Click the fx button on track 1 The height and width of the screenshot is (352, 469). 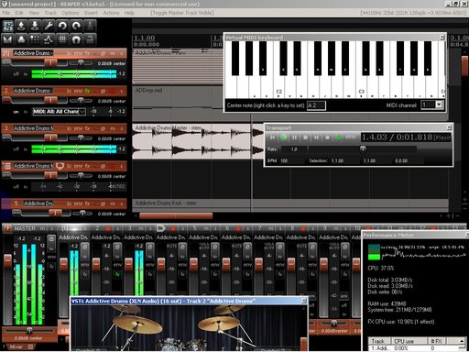click(x=87, y=53)
